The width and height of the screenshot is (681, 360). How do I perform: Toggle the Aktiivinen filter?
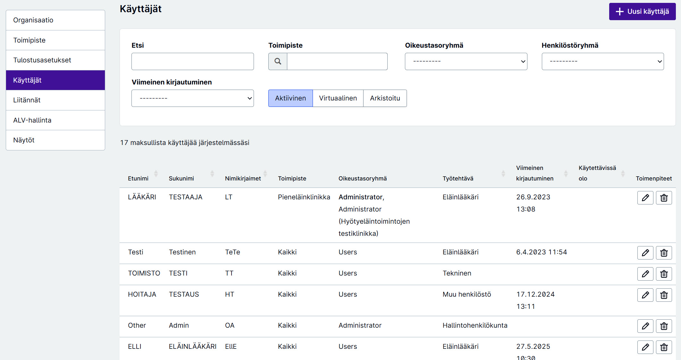coord(290,98)
